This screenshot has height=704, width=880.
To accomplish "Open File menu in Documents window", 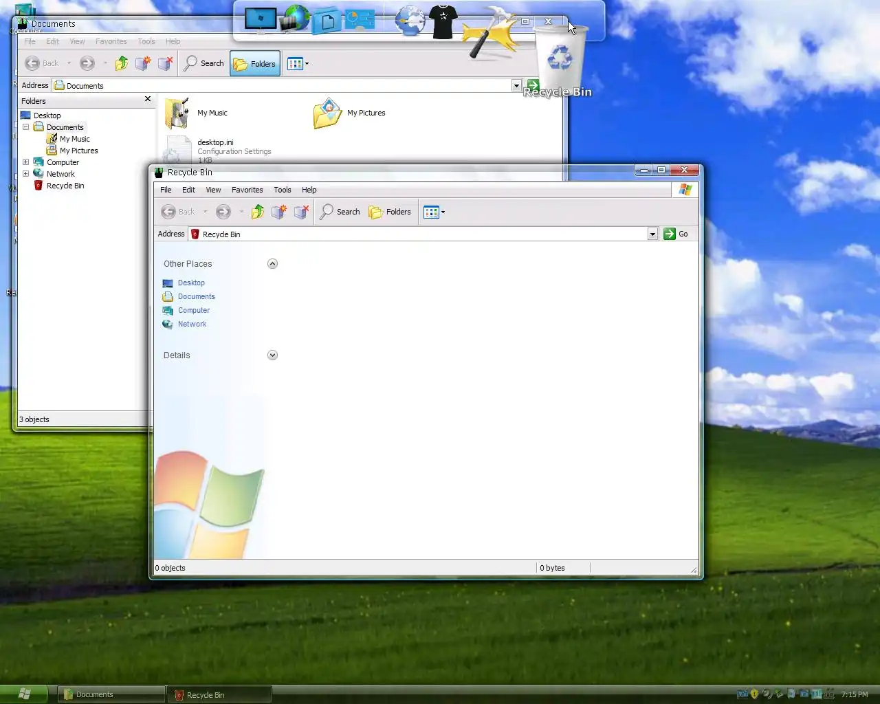I will click(30, 41).
